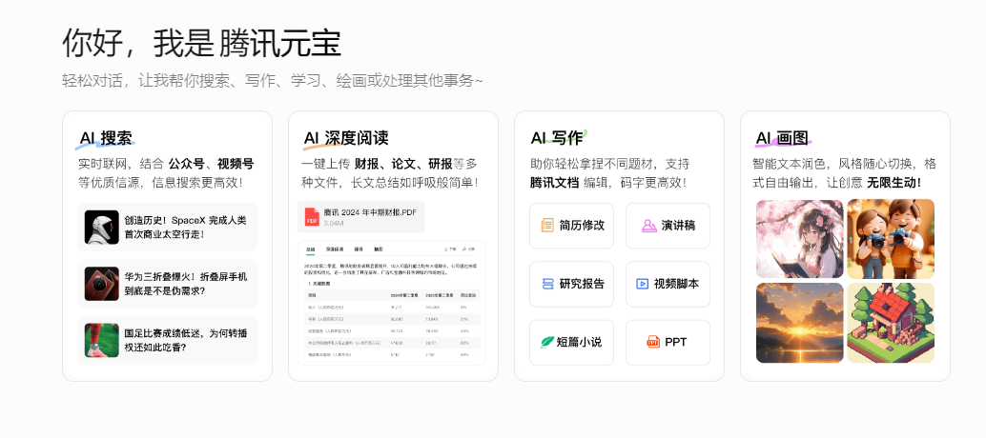Click the orange resume icon beside 简历修改
986x438 pixels.
(547, 226)
